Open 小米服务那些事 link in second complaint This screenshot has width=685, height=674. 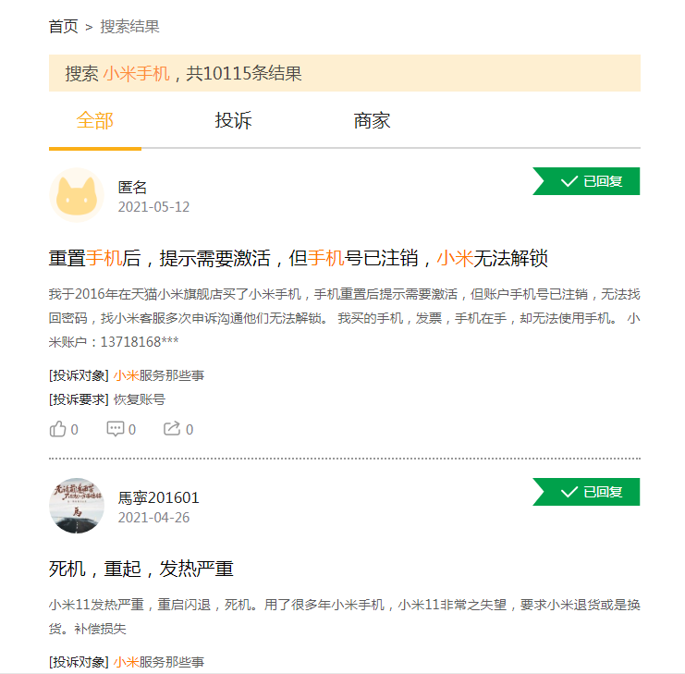pyautogui.click(x=158, y=662)
